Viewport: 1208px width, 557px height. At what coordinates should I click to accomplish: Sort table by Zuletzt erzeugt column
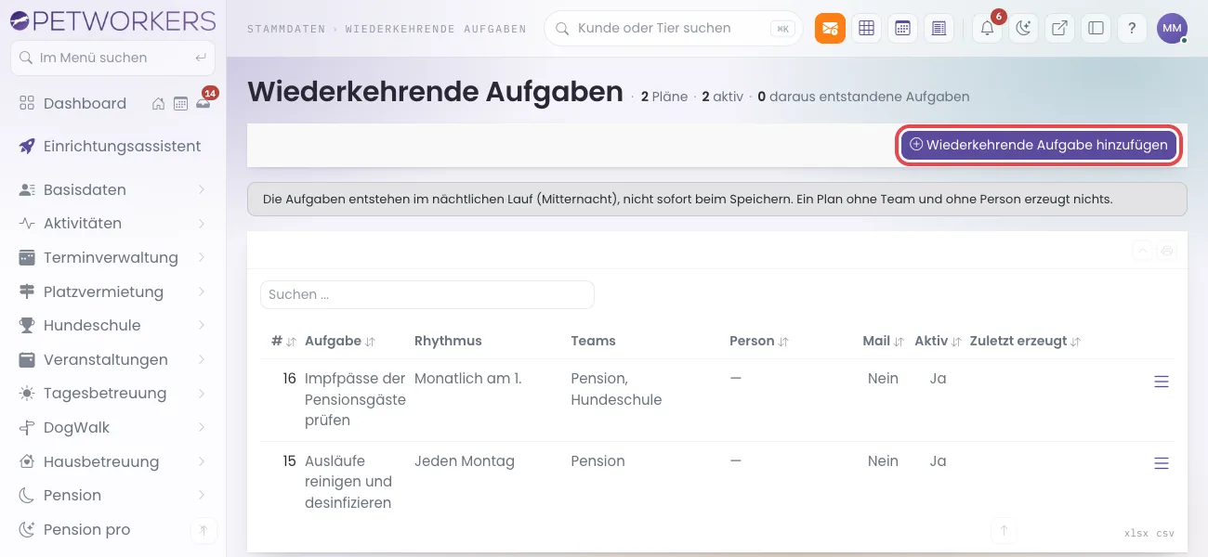click(1026, 341)
